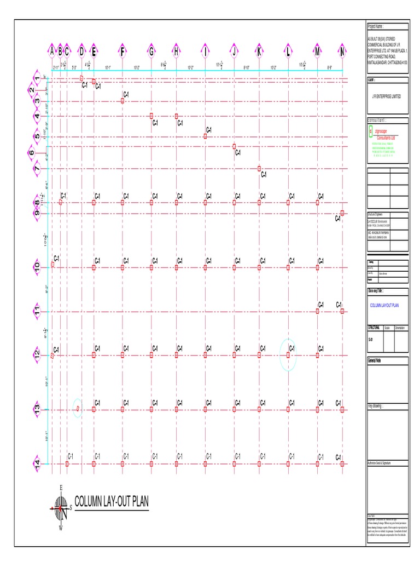Click grid bubble A on the top axis
Viewport: 420px width, 561px height.
tap(52, 52)
